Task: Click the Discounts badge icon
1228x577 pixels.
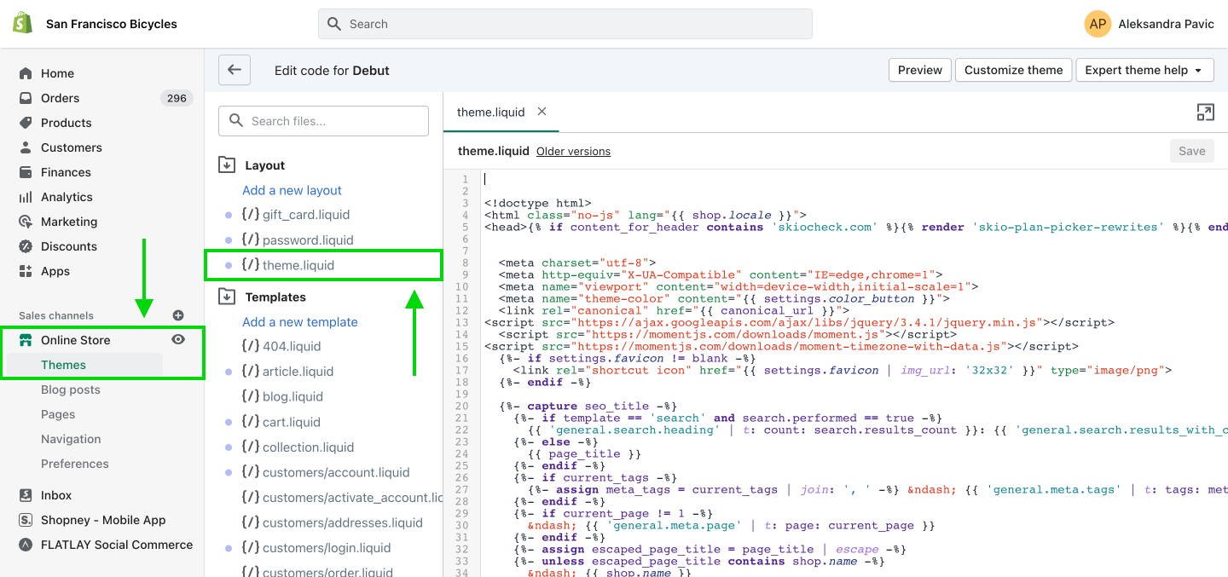Action: tap(26, 246)
